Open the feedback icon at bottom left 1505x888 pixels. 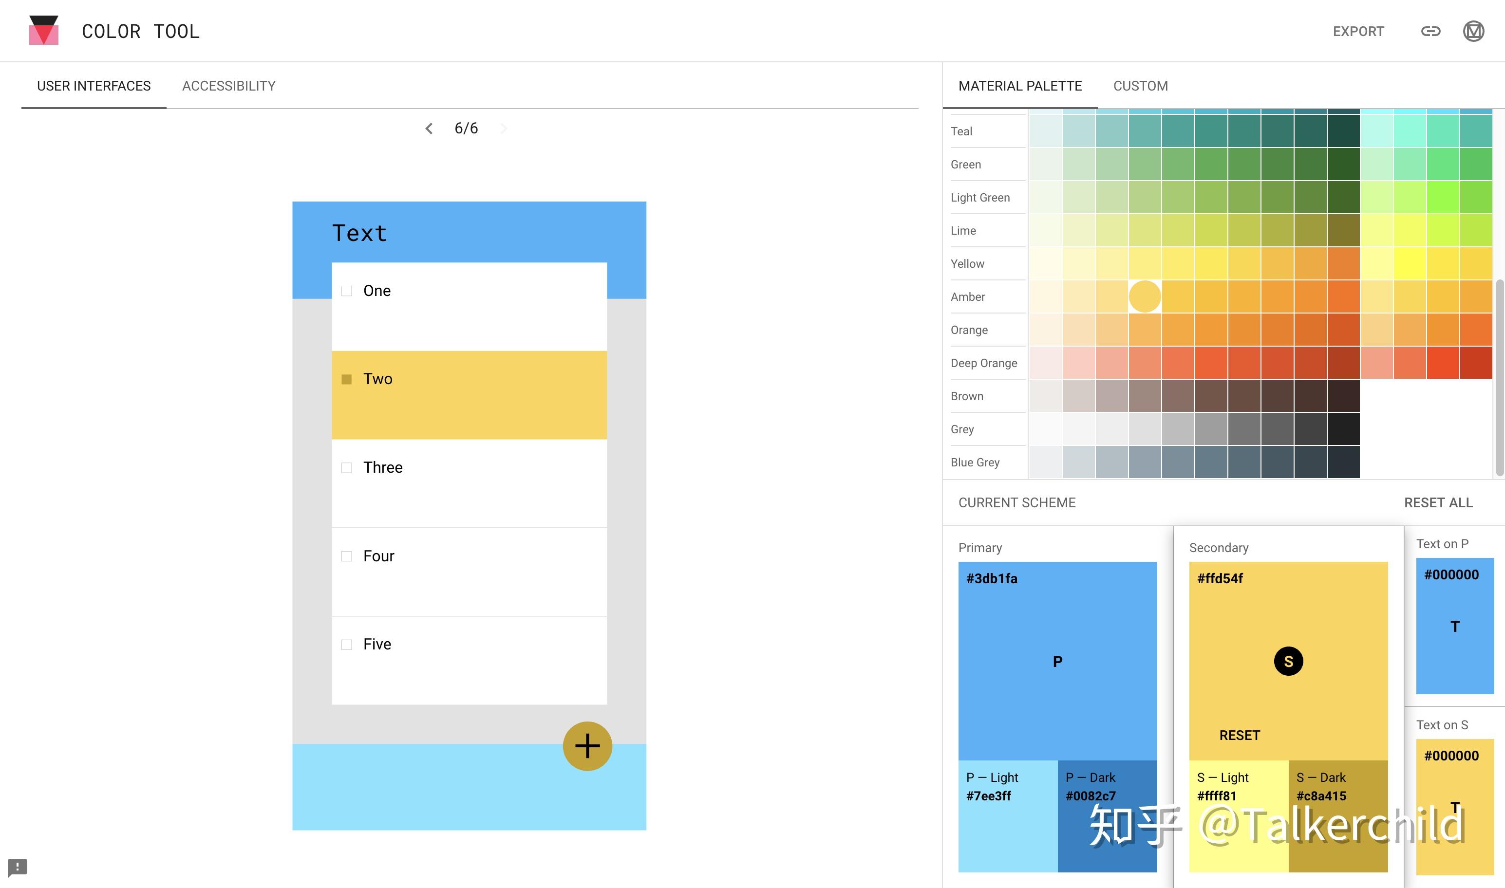[x=18, y=866]
